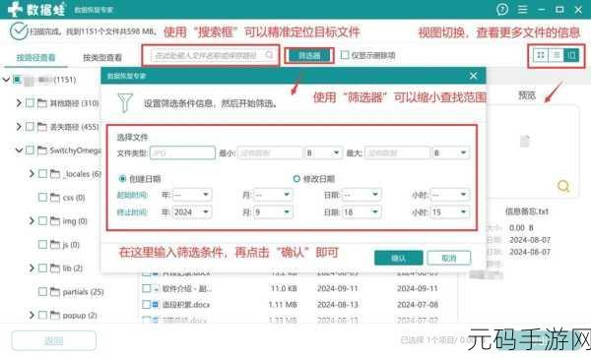Select the 修改日期 radio button
Viewport: 591px width, 358px height.
(x=296, y=179)
